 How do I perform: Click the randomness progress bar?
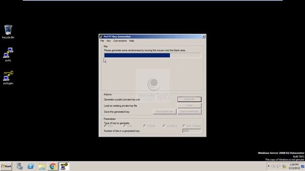pyautogui.click(x=152, y=56)
